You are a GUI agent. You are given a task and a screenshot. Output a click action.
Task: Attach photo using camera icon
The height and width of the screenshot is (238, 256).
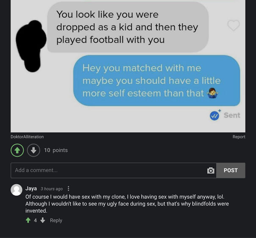(211, 170)
